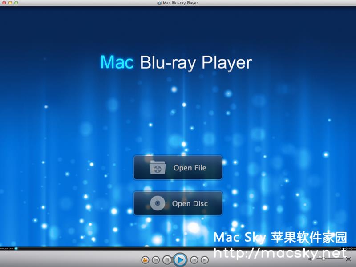The width and height of the screenshot is (356, 267).
Task: Close the Mac Blu-ray Player window
Action: (x=4, y=3)
